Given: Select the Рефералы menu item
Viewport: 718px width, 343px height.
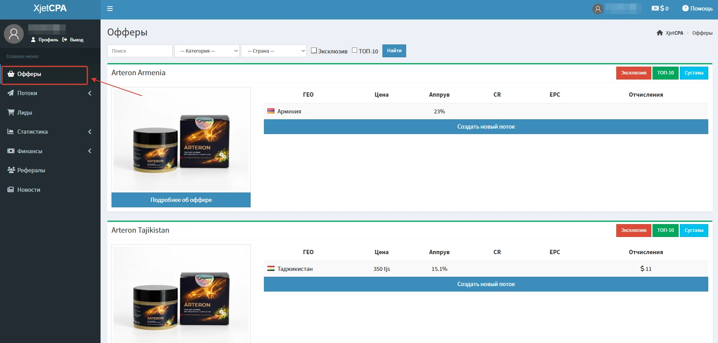Looking at the screenshot, I should pyautogui.click(x=50, y=170).
